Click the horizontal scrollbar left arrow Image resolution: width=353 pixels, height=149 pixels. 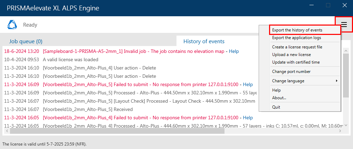pyautogui.click(x=7, y=131)
